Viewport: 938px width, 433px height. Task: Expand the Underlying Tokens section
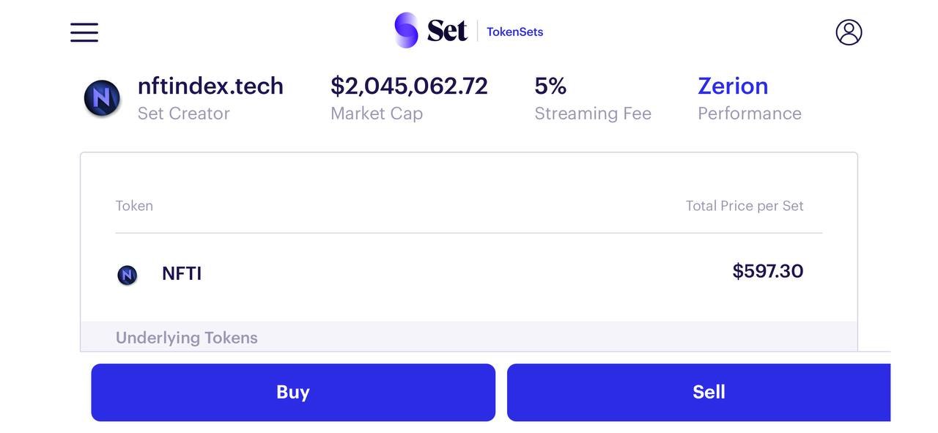187,338
